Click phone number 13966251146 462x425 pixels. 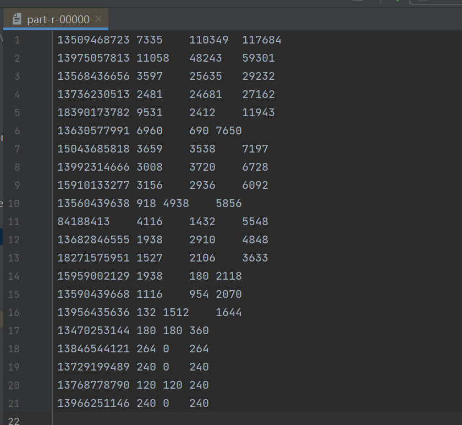(x=93, y=403)
